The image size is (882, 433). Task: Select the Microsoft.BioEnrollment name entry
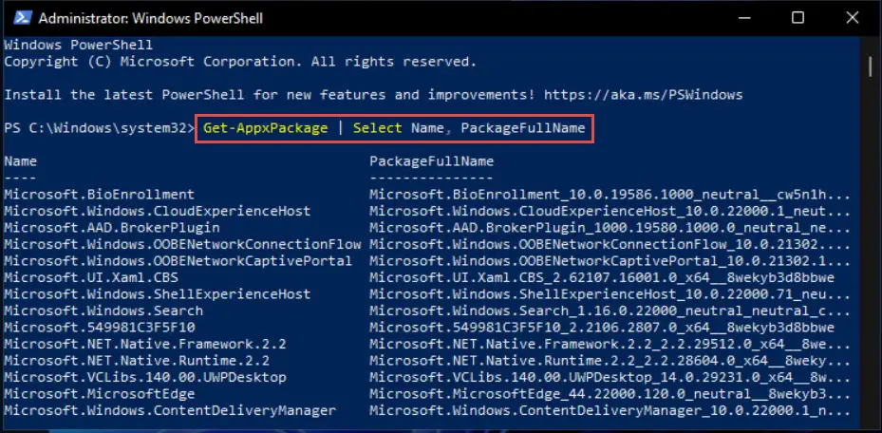pyautogui.click(x=99, y=194)
